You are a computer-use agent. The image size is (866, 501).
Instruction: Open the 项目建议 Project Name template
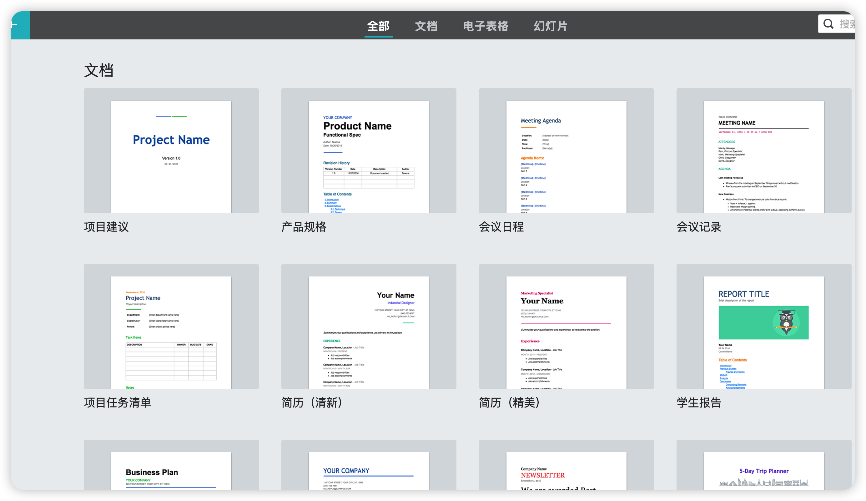pyautogui.click(x=171, y=151)
